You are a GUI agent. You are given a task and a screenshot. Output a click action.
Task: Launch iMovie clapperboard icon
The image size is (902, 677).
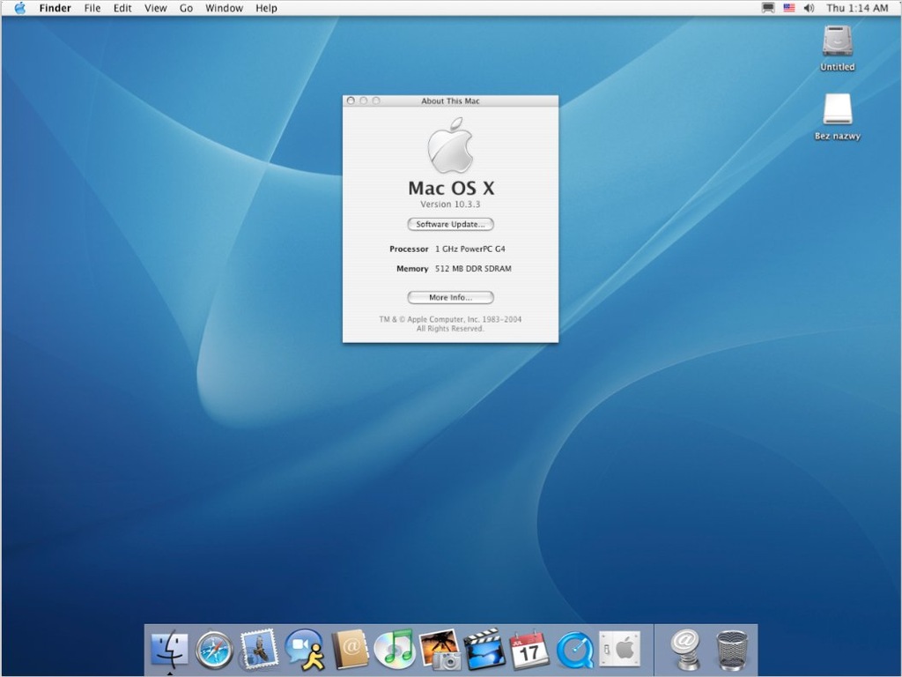click(485, 650)
